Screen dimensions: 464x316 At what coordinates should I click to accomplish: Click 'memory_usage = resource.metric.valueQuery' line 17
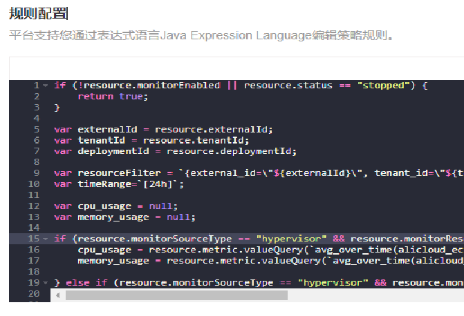coord(271,261)
